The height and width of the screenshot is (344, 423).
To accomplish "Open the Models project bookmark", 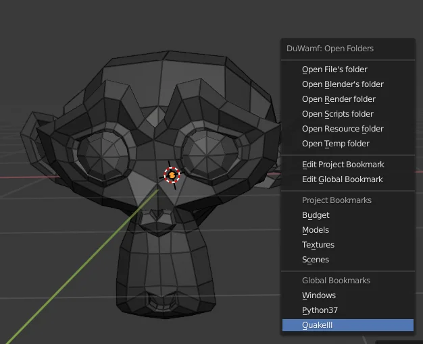I will pos(348,230).
